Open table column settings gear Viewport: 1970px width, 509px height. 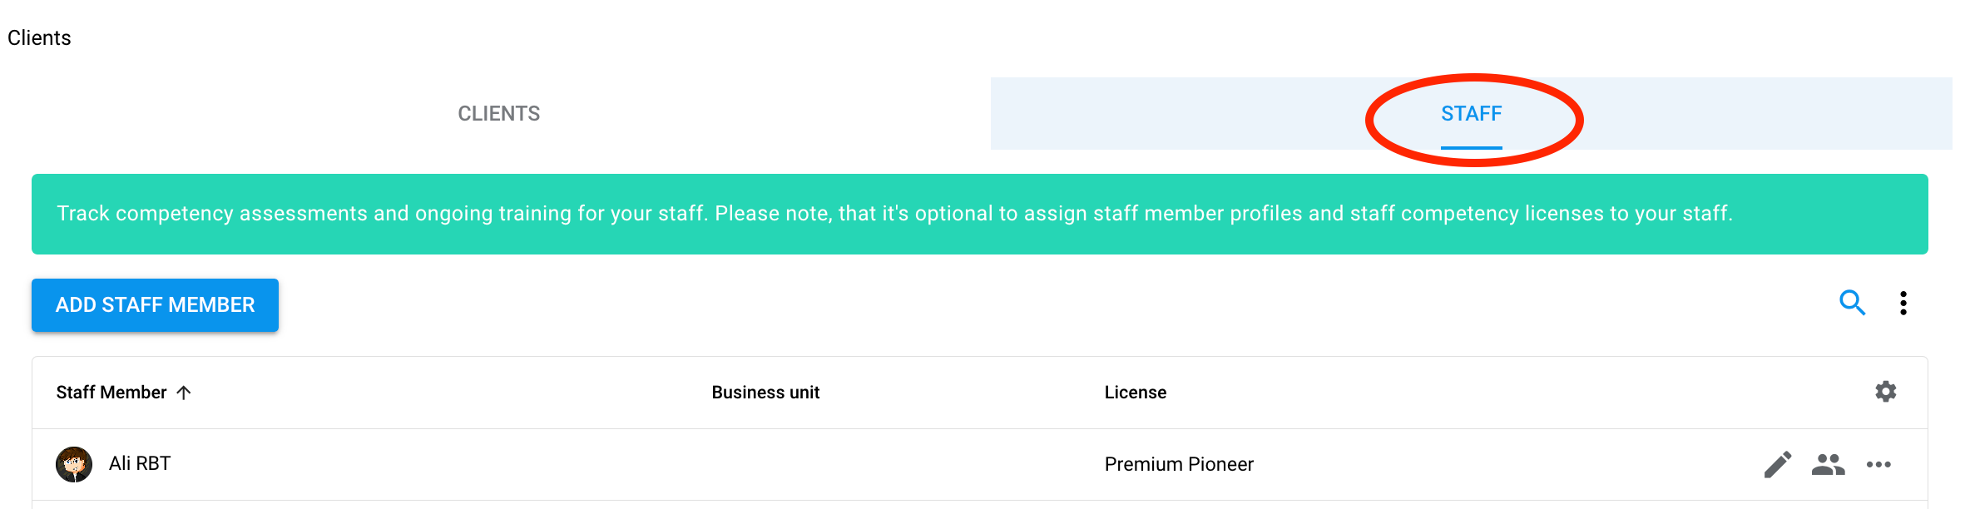tap(1885, 392)
